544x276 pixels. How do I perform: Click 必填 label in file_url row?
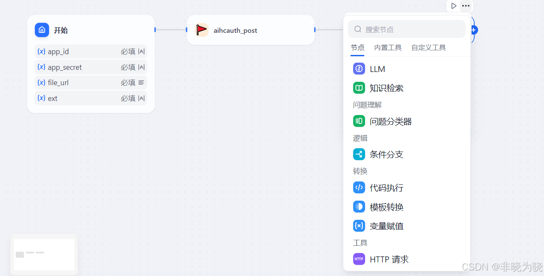[128, 83]
